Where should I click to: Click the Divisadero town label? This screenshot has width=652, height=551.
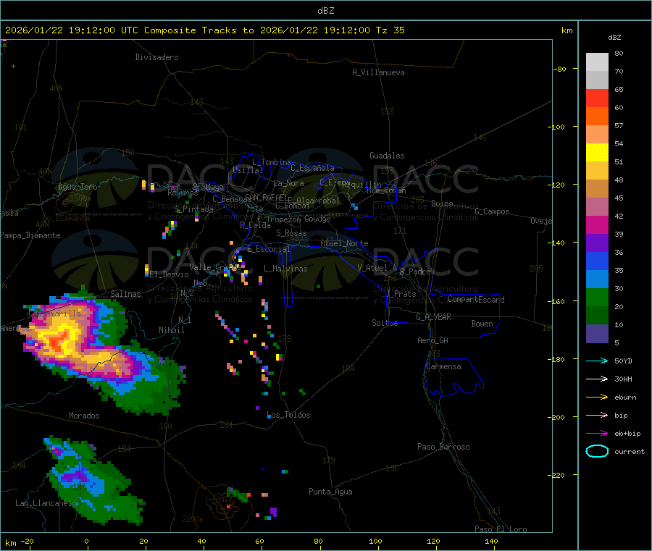[x=156, y=57]
